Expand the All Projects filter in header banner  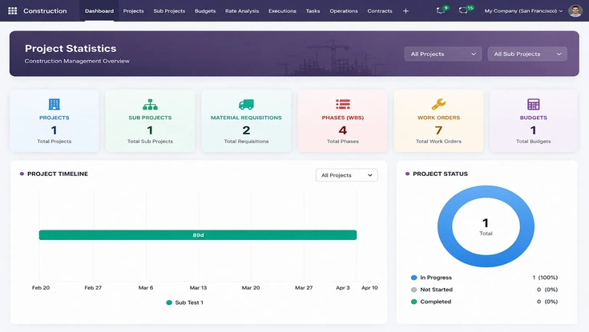point(443,54)
